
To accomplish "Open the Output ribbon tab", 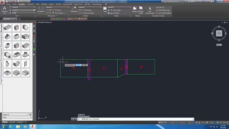I will [x=51, y=4].
